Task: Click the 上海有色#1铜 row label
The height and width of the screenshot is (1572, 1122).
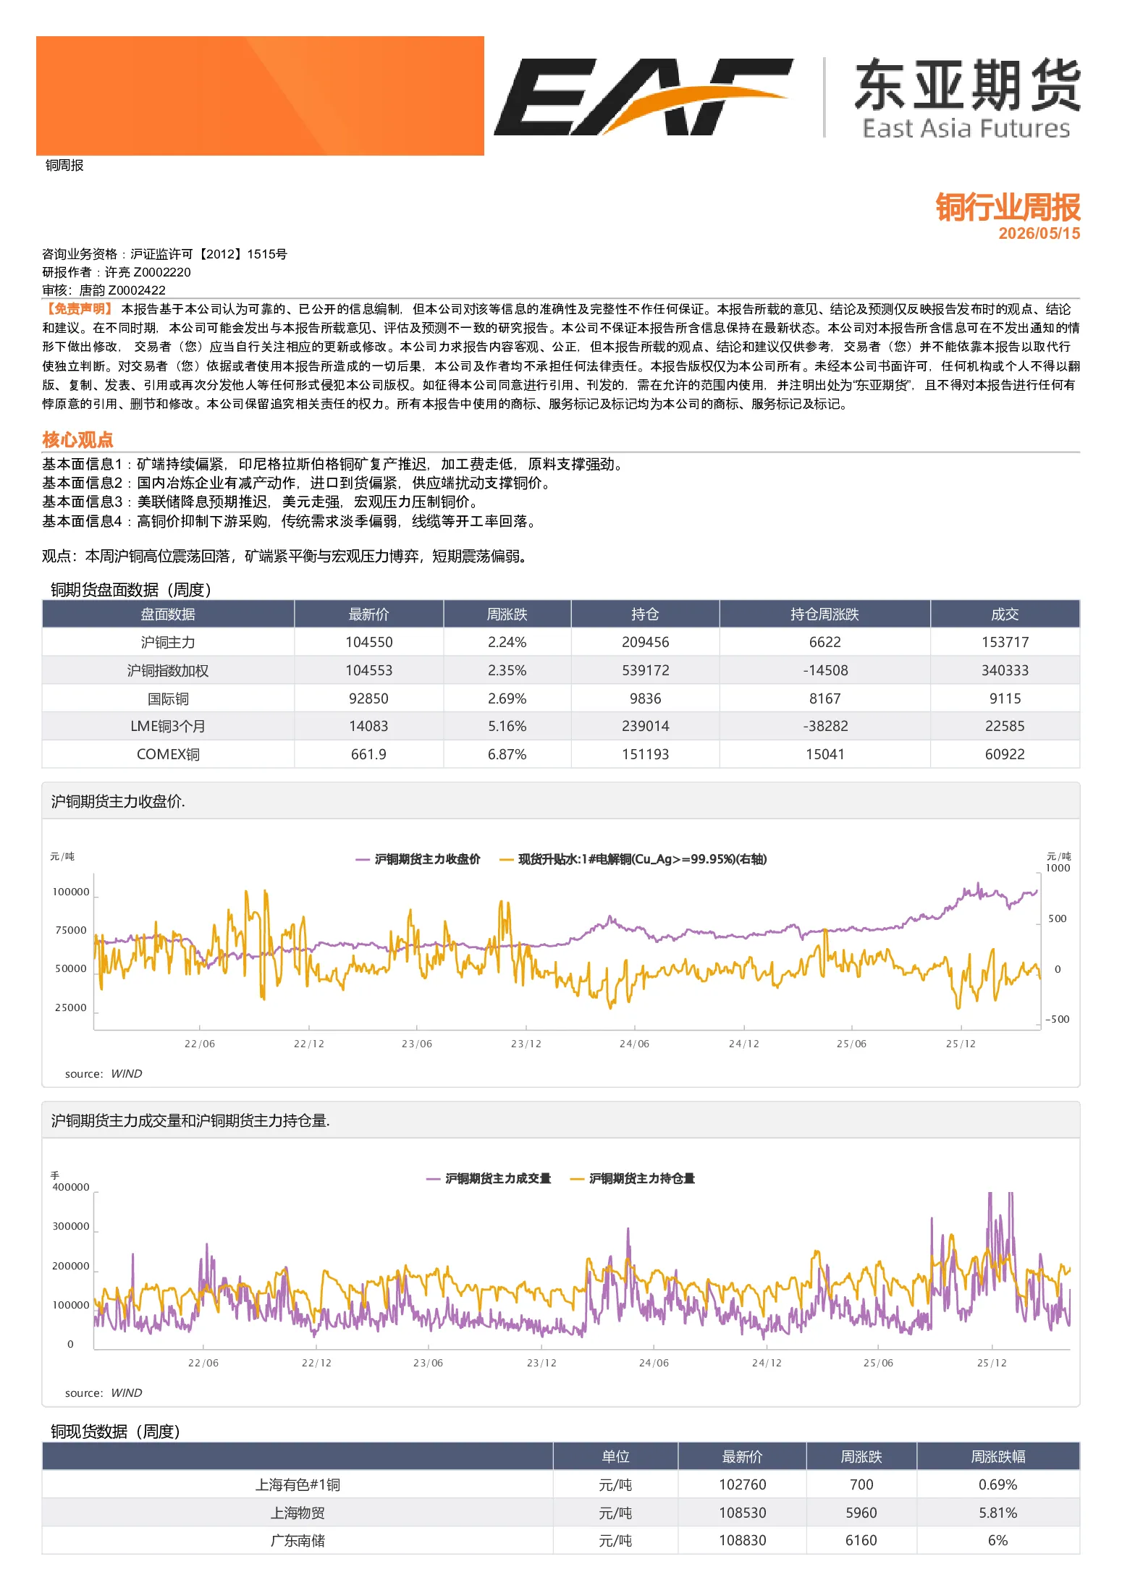Action: tap(298, 1484)
